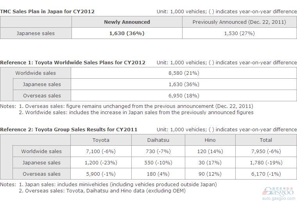Screen dimensions: 297x201
Task: Click the '30 (17%)' cell
Action: pos(210,163)
